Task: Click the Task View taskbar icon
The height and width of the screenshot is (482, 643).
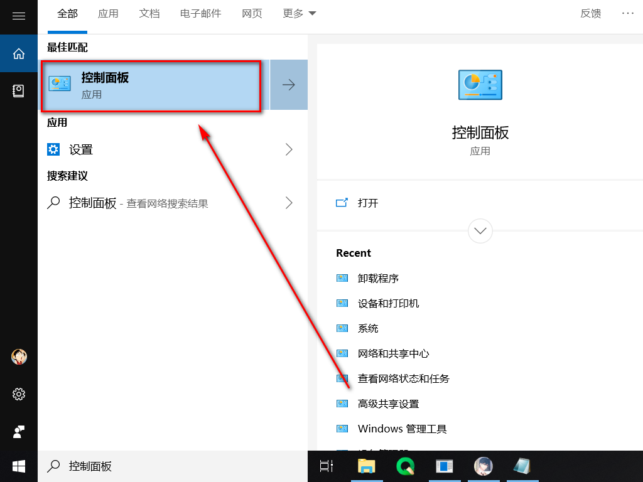Action: coord(327,466)
